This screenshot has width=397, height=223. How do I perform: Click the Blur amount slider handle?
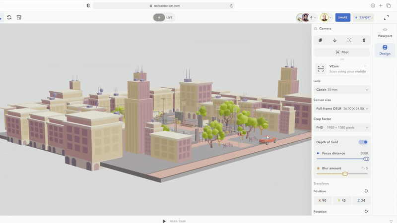pos(345,174)
